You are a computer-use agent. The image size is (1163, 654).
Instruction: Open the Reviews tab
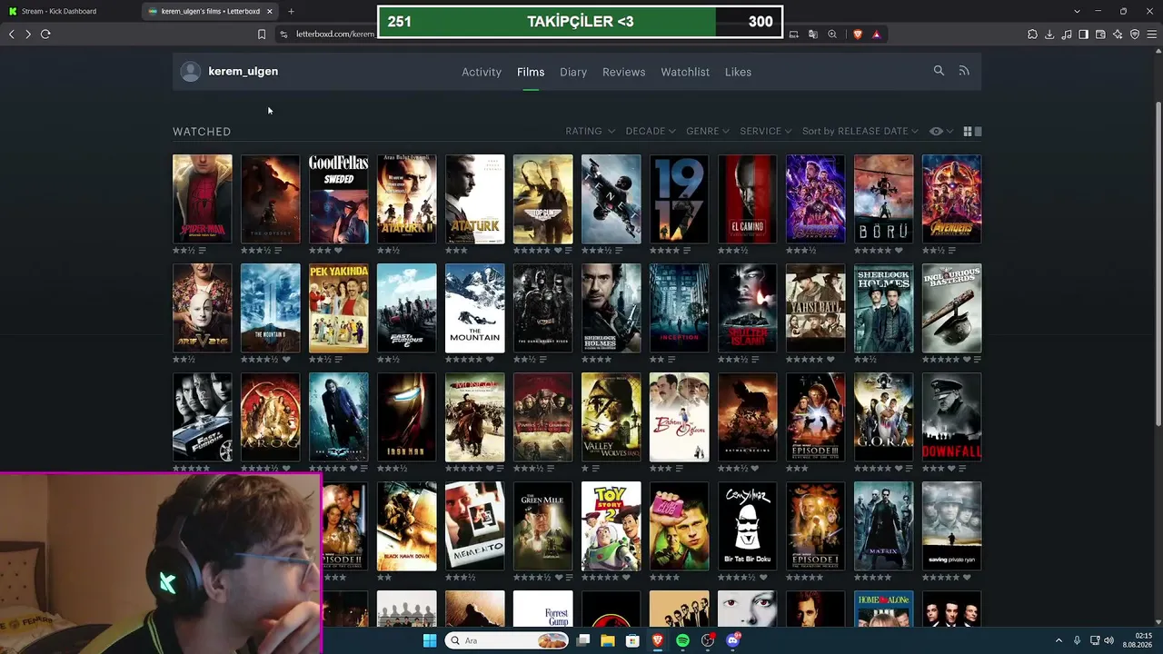coord(623,72)
